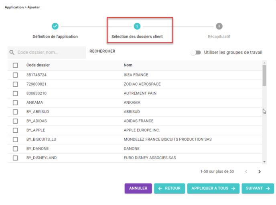Click the table vertical scrollbar thumb

click(264, 76)
